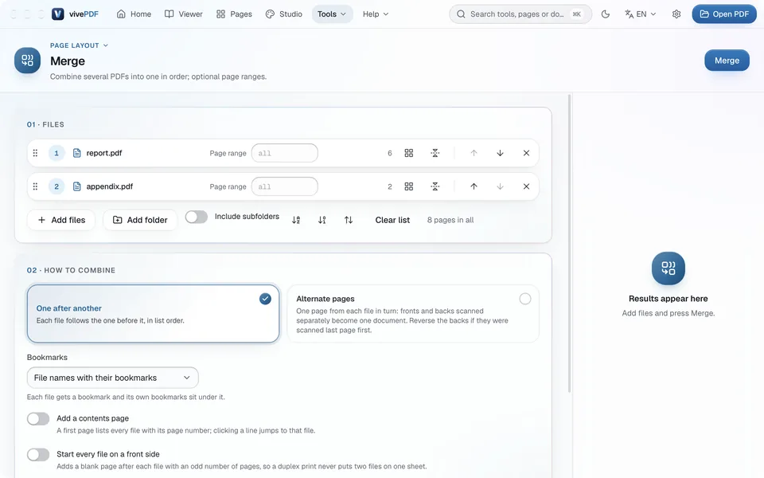The height and width of the screenshot is (478, 764).
Task: Click the Merge tool icon beside the title
Action: pos(27,61)
